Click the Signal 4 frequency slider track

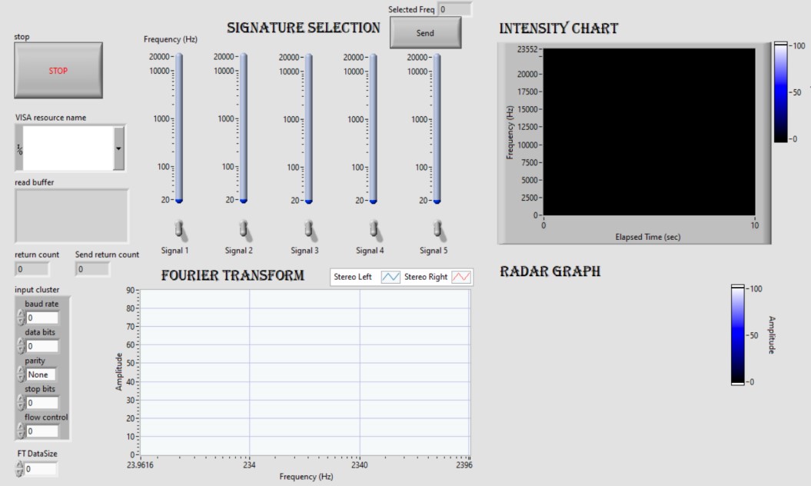coord(374,128)
